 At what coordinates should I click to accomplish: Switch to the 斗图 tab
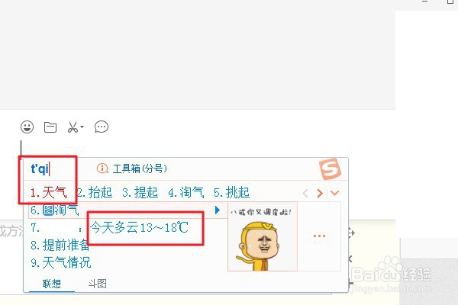coord(98,284)
